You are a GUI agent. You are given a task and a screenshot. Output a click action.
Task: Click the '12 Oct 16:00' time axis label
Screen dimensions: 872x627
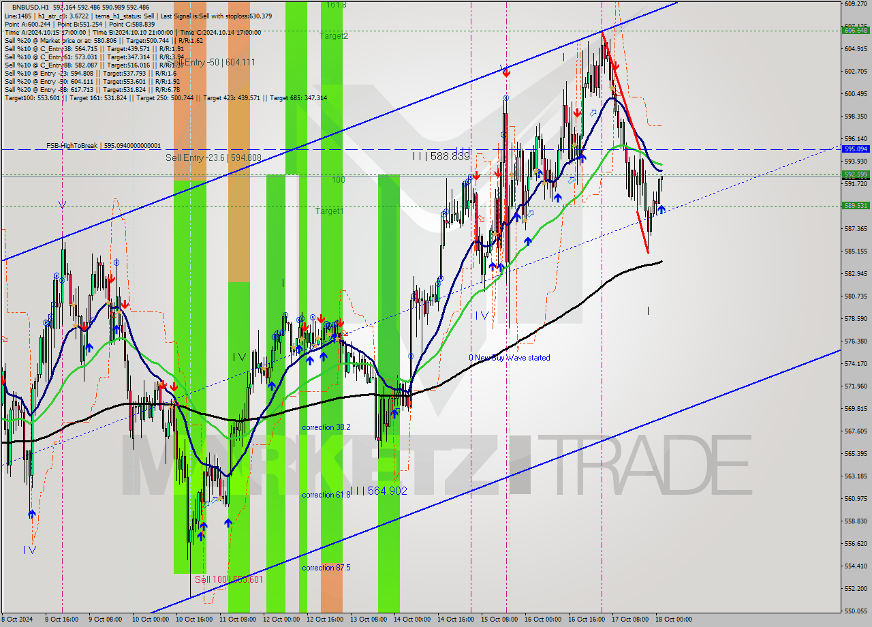pyautogui.click(x=324, y=620)
